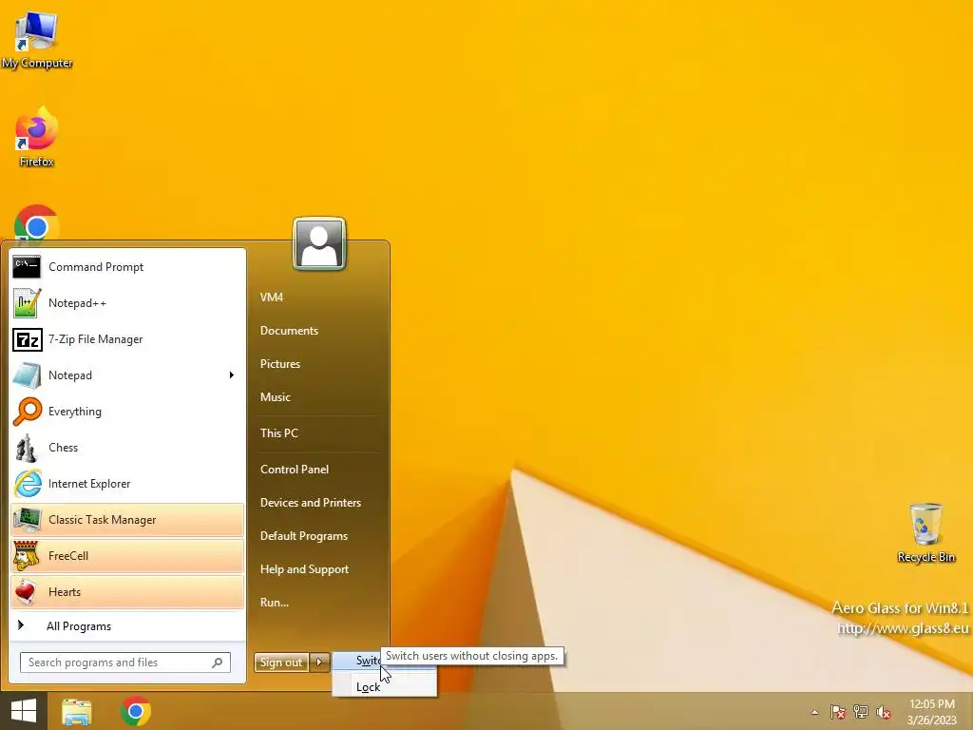Image resolution: width=973 pixels, height=730 pixels.
Task: Click the "Internet Explorer" label text
Action: pyautogui.click(x=89, y=484)
